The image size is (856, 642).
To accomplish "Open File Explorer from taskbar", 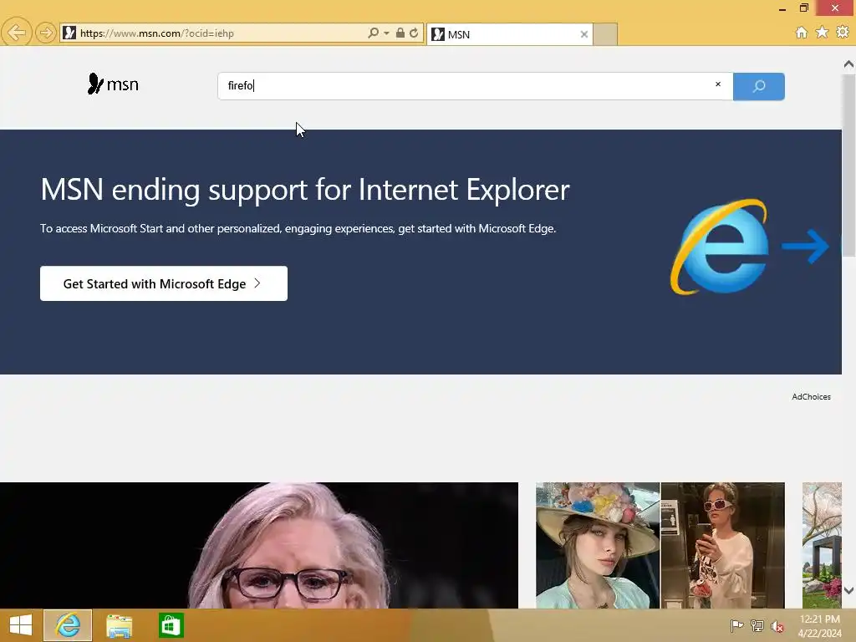I will pos(119,625).
